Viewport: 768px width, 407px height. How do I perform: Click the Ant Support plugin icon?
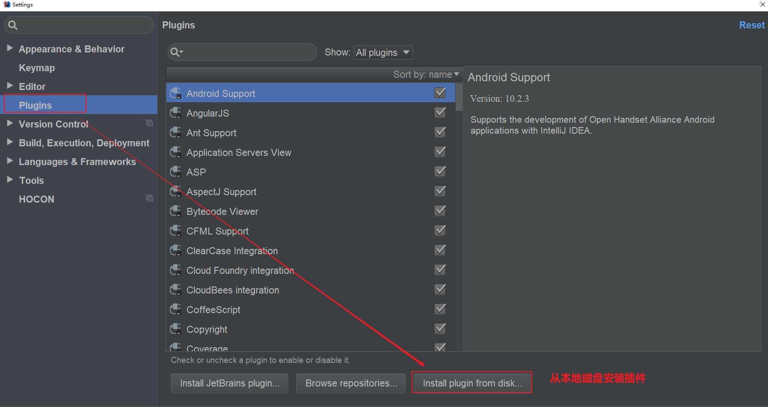tap(176, 132)
